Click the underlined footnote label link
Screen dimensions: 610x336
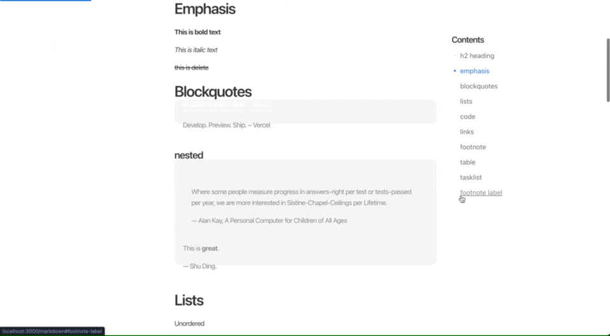pyautogui.click(x=481, y=192)
